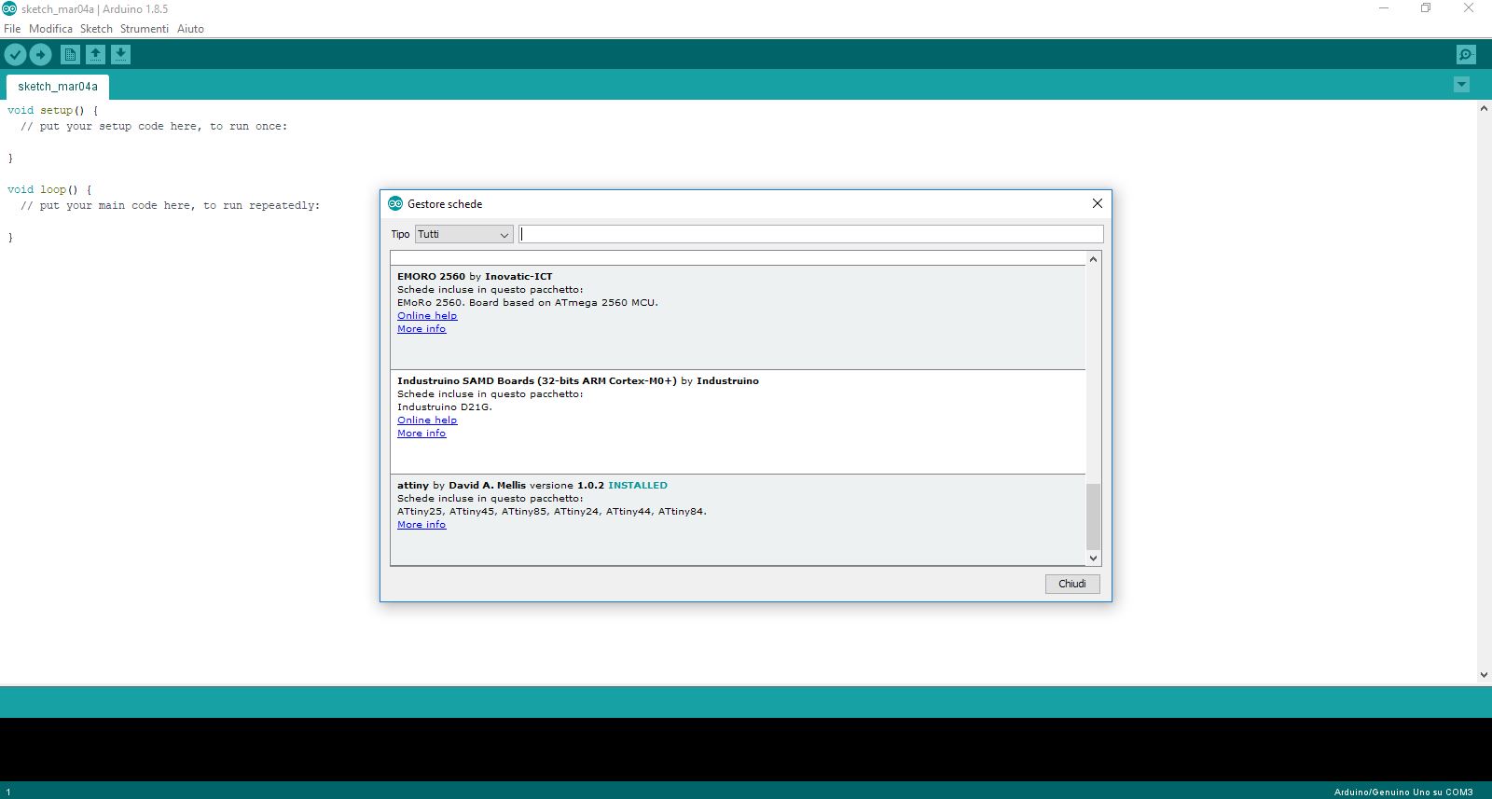Click the board list scroll up arrow
Screen dimensions: 1492x799
[x=1093, y=259]
